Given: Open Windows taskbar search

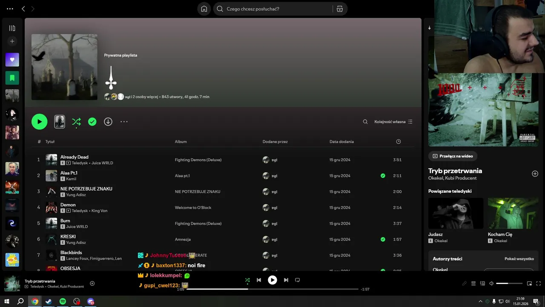Looking at the screenshot, I should 20,301.
